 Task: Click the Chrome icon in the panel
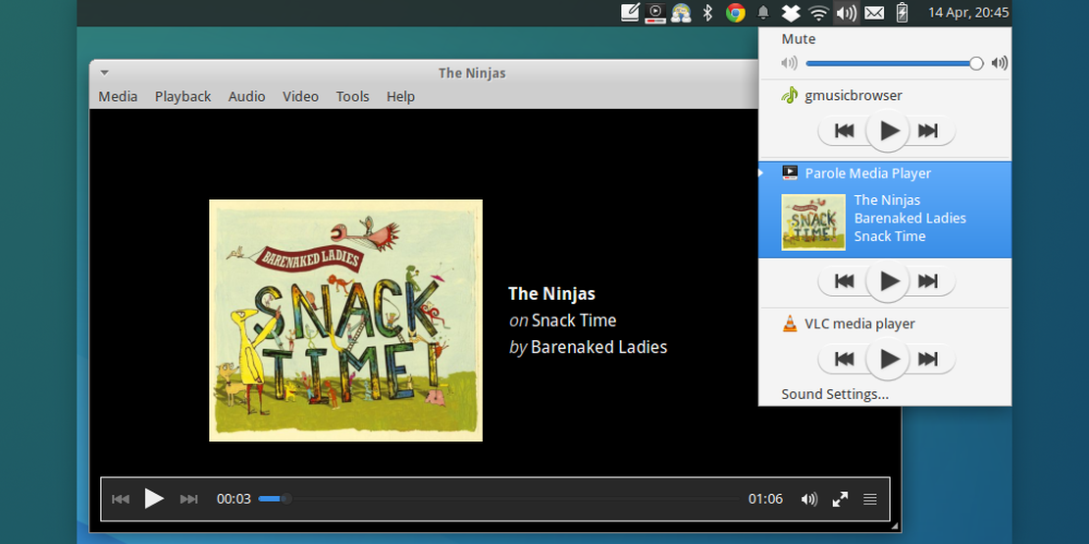pos(736,13)
